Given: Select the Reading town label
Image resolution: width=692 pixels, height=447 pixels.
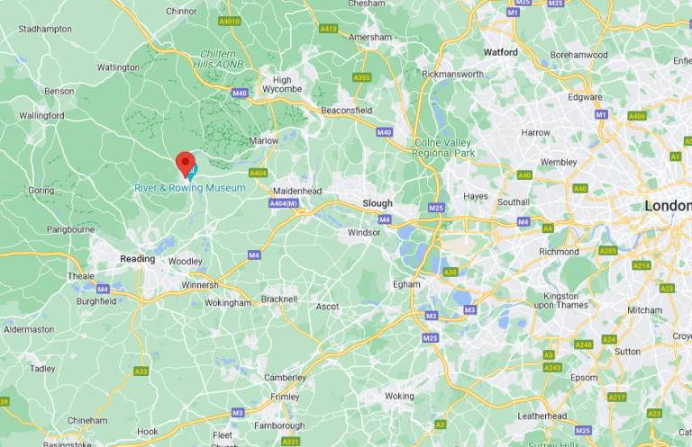Looking at the screenshot, I should (137, 258).
